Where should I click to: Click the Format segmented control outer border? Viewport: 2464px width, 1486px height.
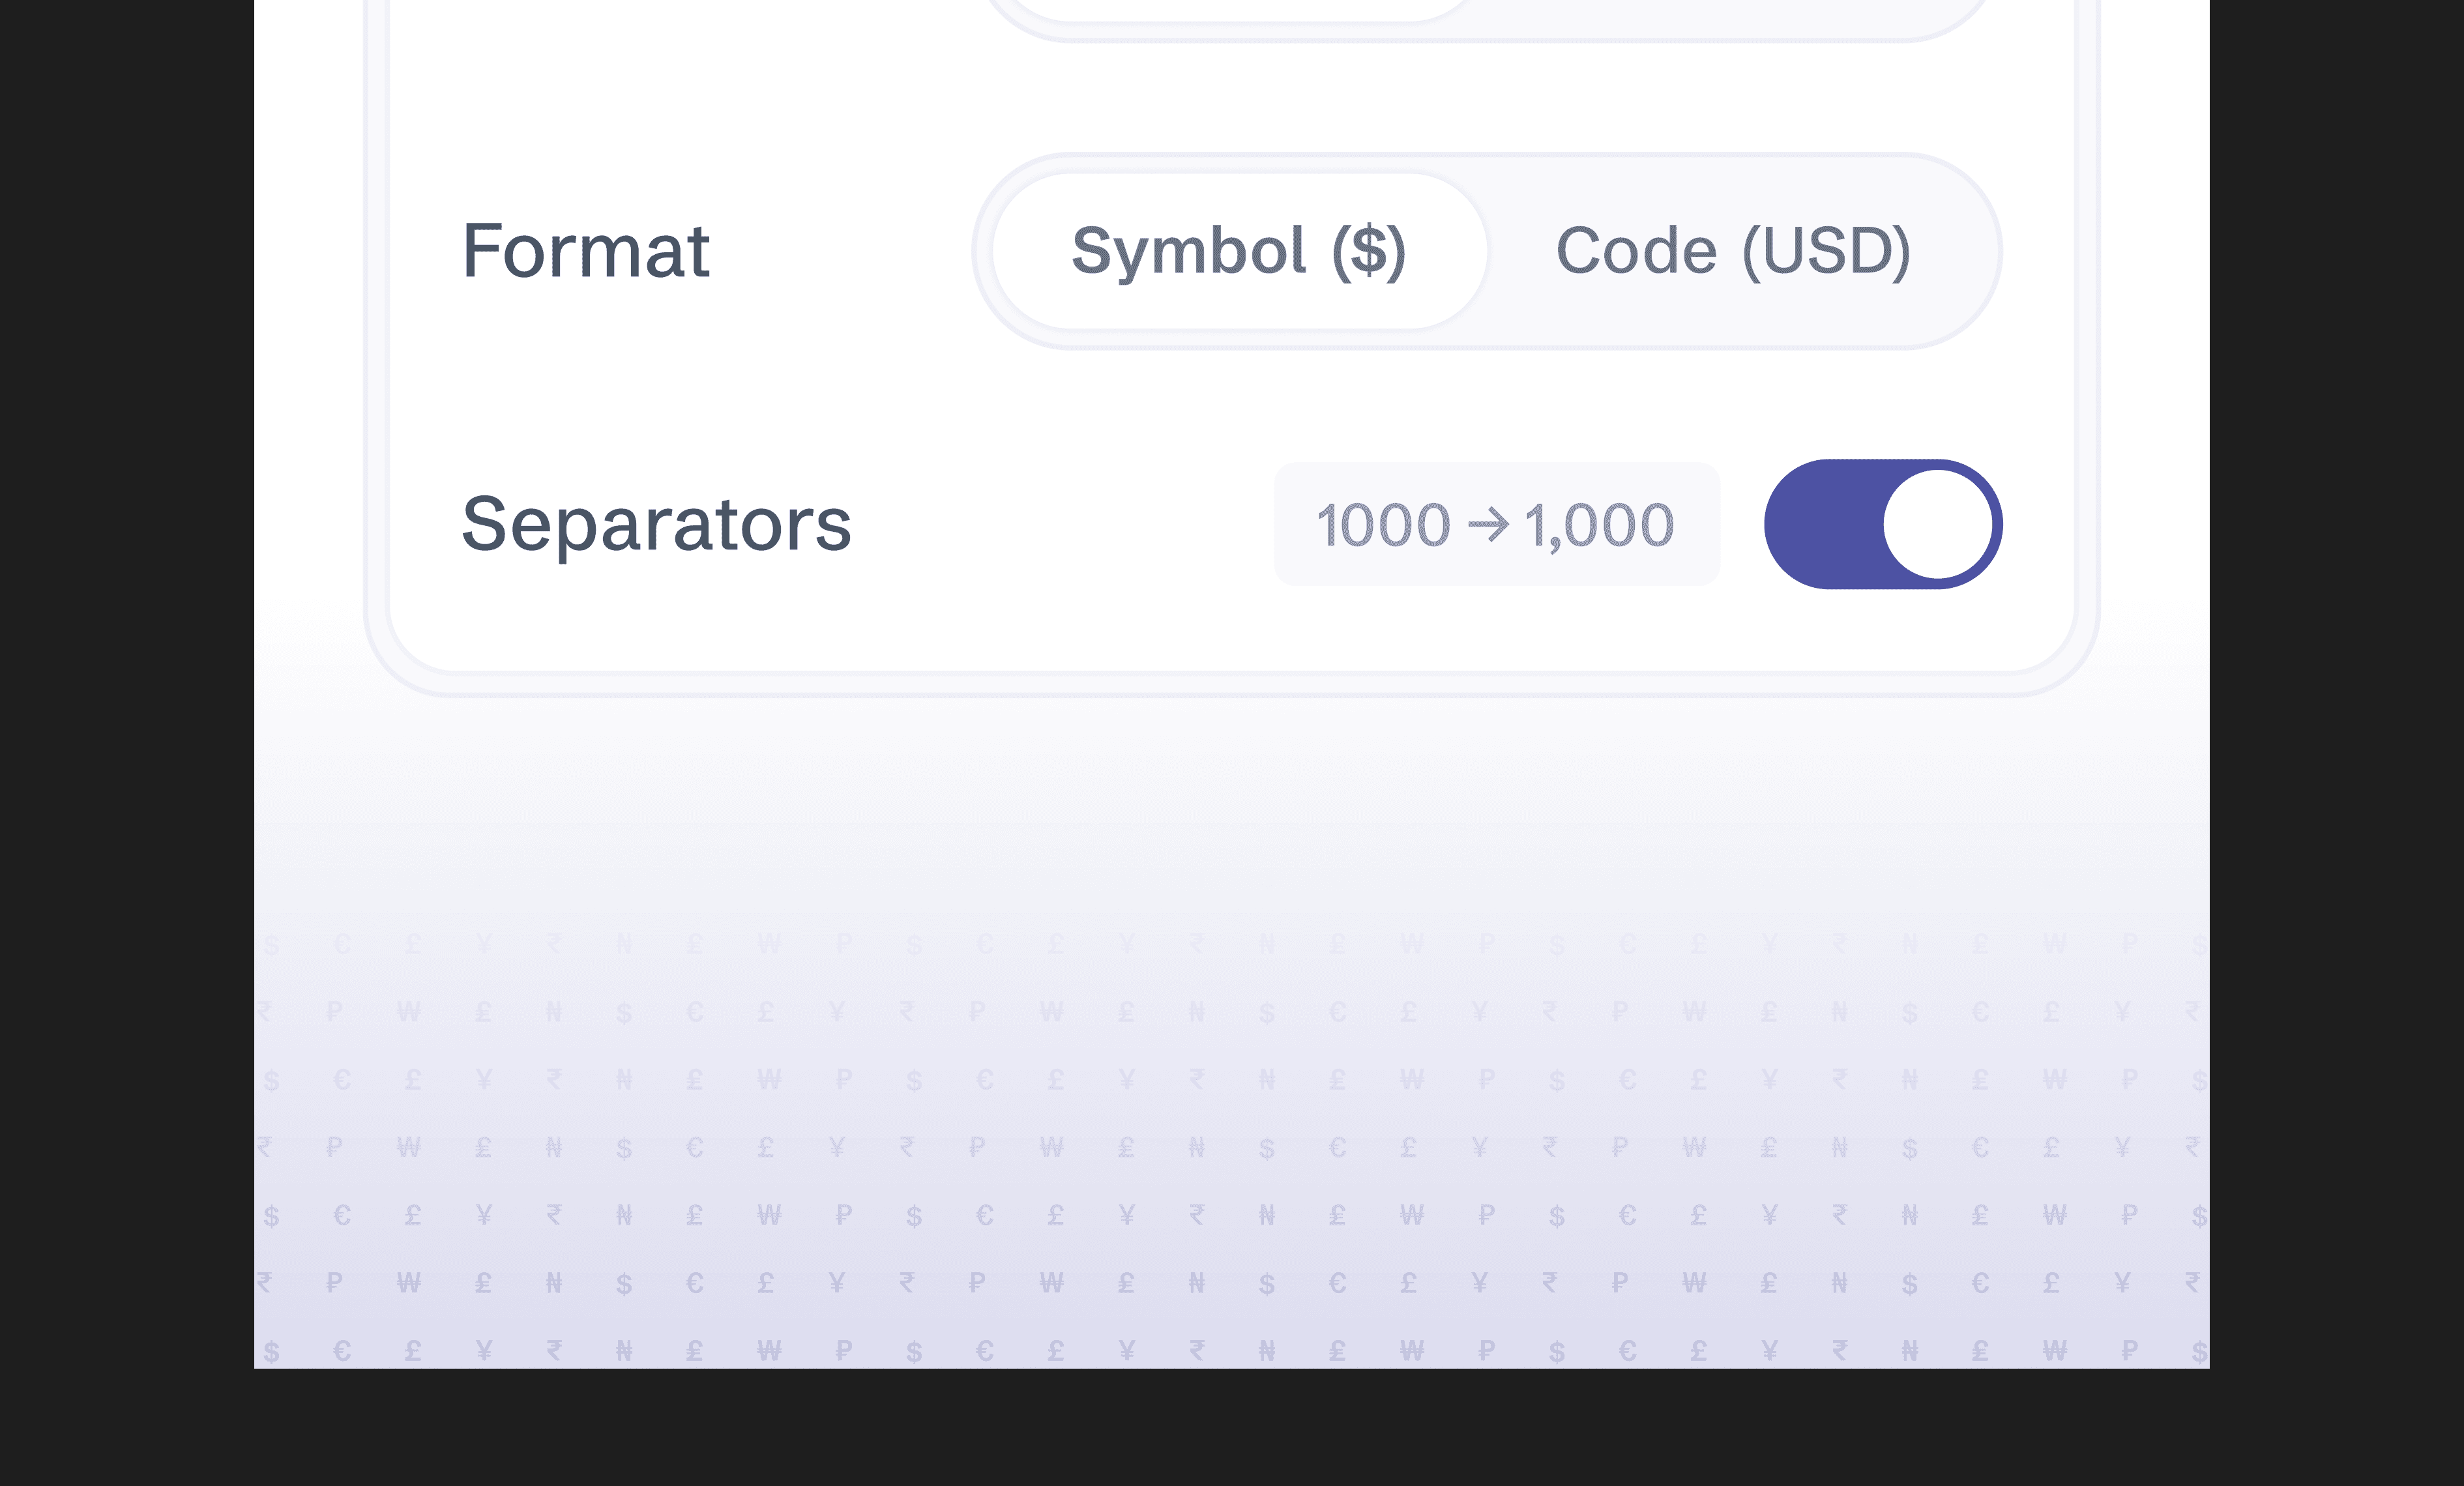[1487, 155]
